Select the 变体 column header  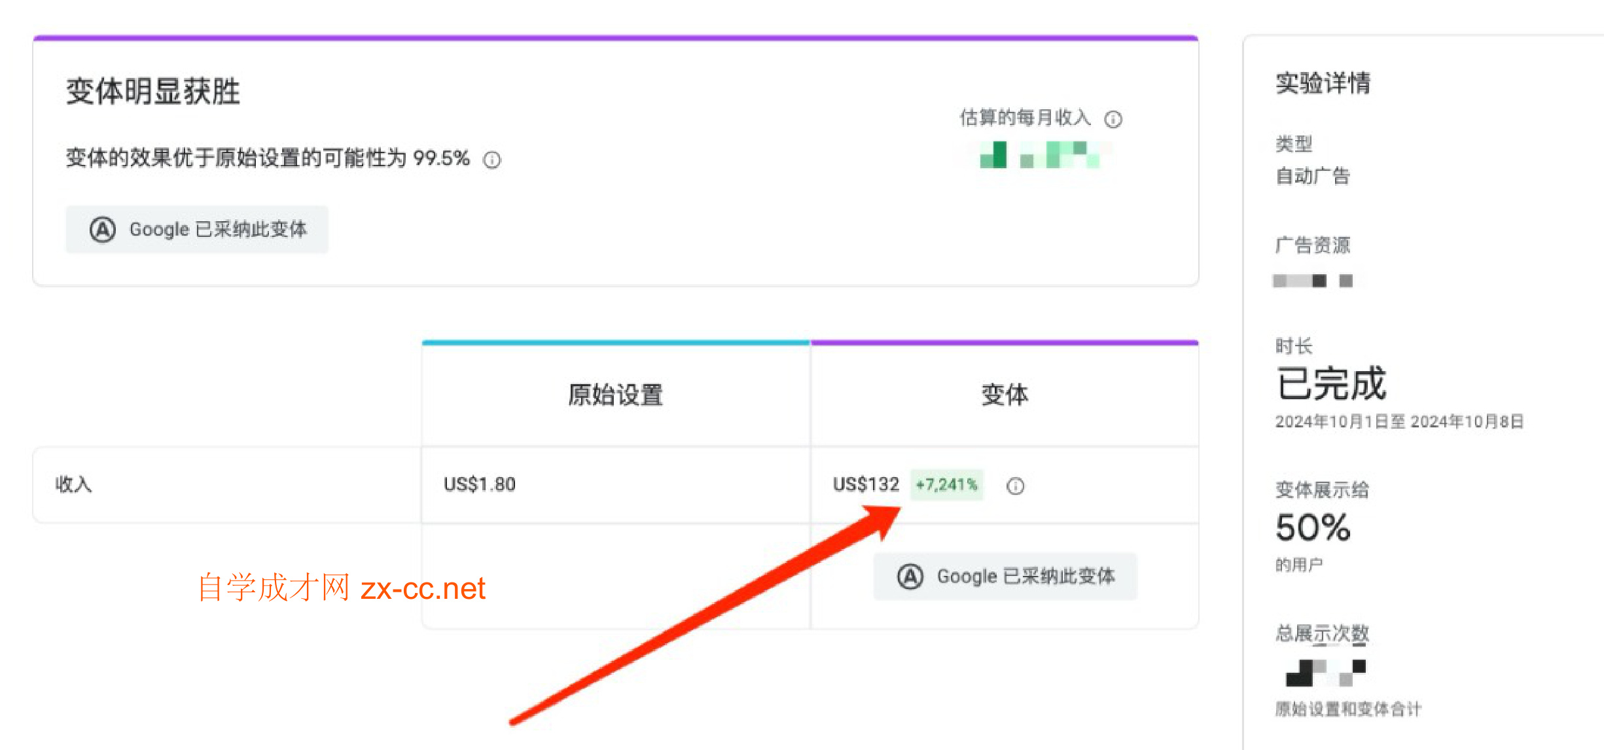click(x=1004, y=395)
